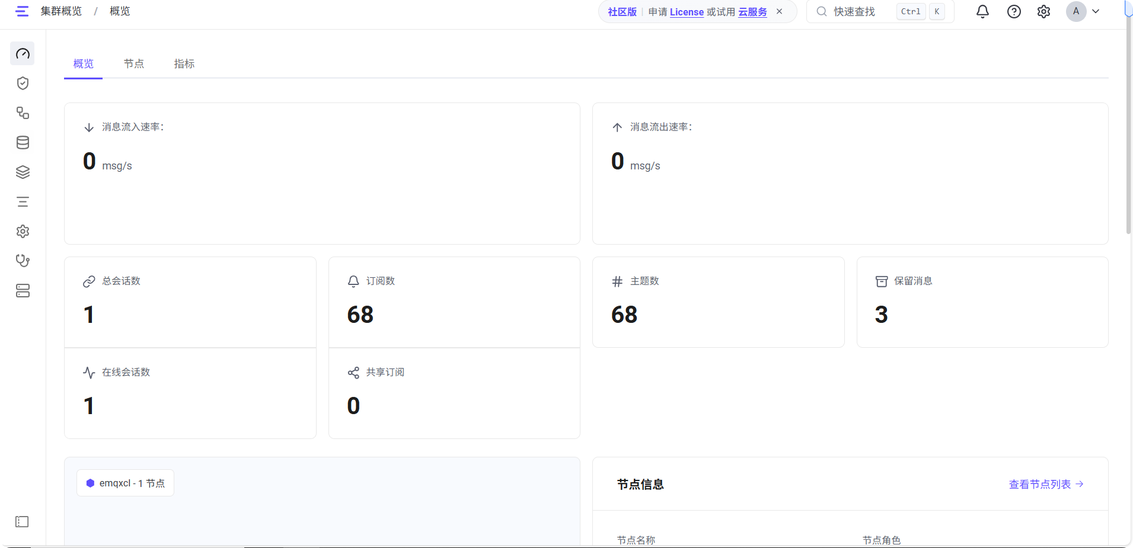
Task: Select the Connections icon in the sidebar
Action: (x=22, y=113)
